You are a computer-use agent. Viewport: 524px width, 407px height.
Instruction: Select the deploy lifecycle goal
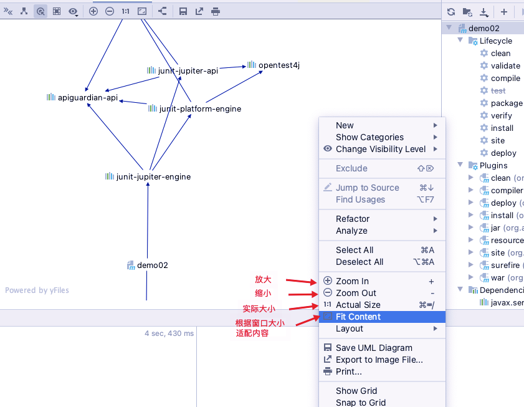[498, 153]
